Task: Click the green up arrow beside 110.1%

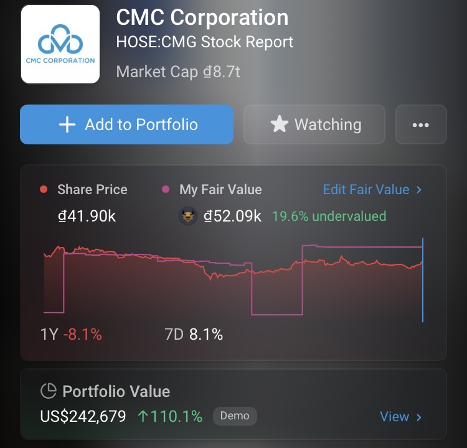Action: pyautogui.click(x=143, y=416)
